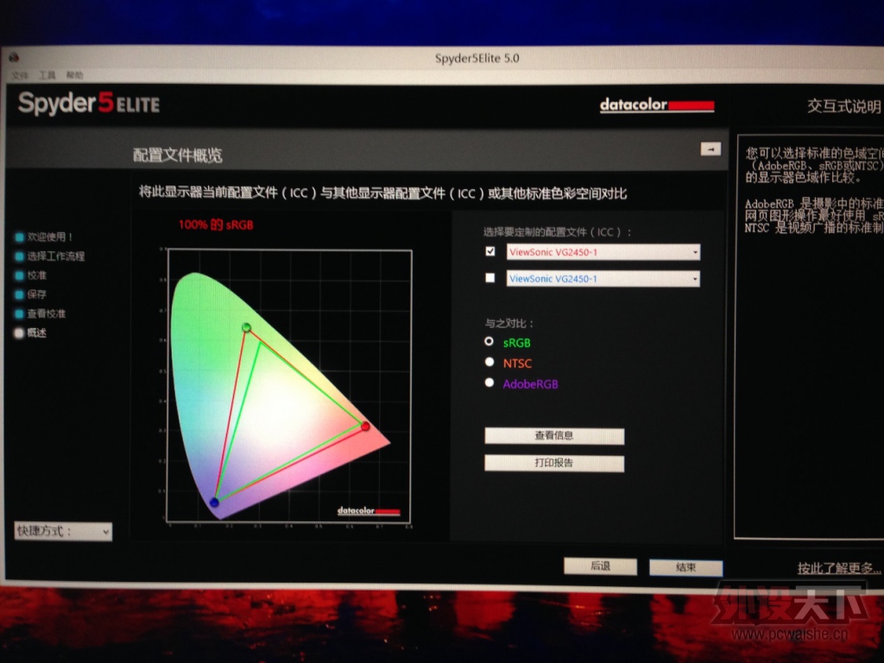This screenshot has height=663, width=884.
Task: Check the second ViewSonic VG2450-1 profile checkbox
Action: point(490,278)
